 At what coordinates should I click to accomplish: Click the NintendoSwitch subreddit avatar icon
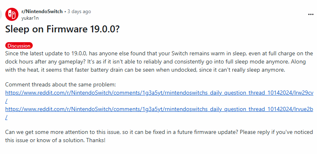point(12,14)
